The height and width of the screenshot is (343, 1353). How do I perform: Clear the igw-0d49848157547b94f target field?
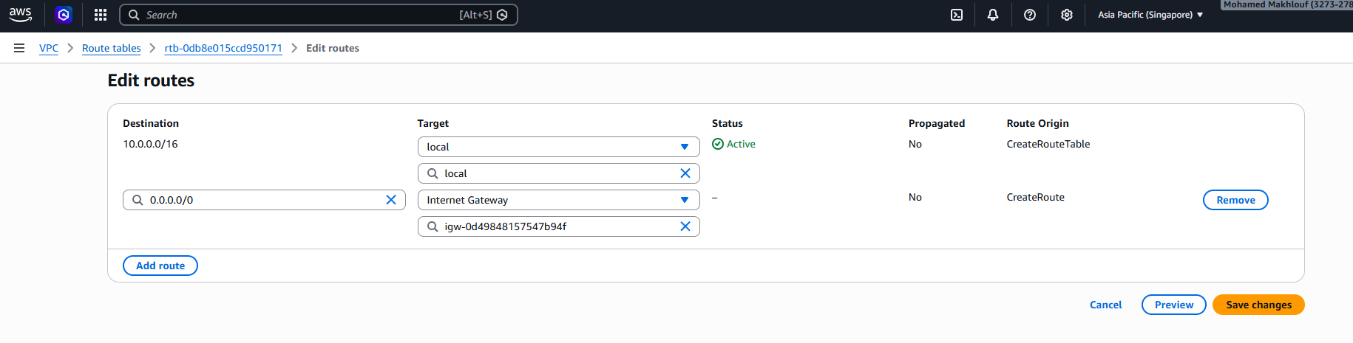click(685, 226)
